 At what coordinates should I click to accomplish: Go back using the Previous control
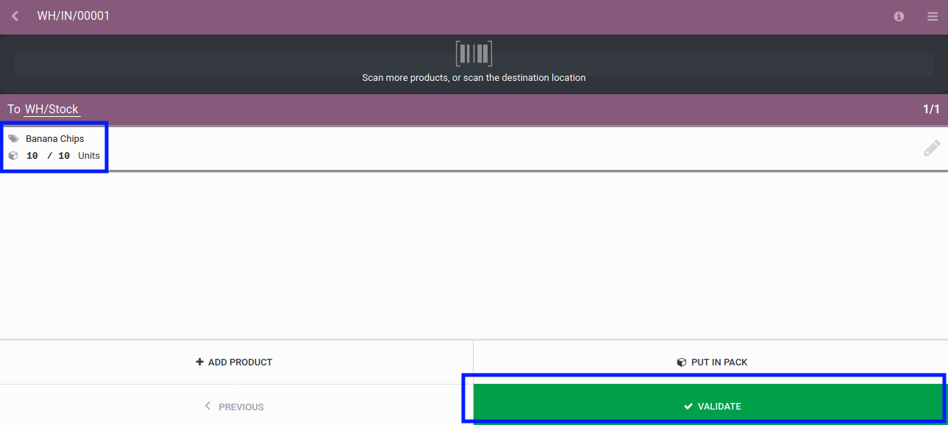(x=234, y=406)
